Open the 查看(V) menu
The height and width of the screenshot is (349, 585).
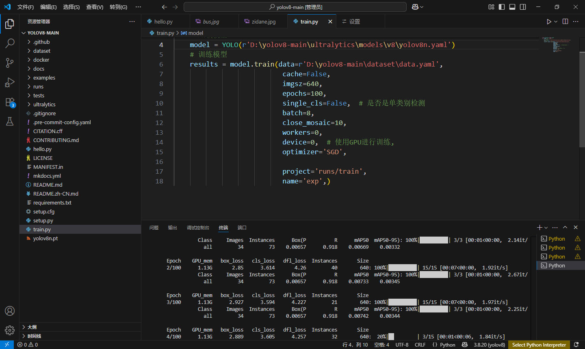pos(95,7)
